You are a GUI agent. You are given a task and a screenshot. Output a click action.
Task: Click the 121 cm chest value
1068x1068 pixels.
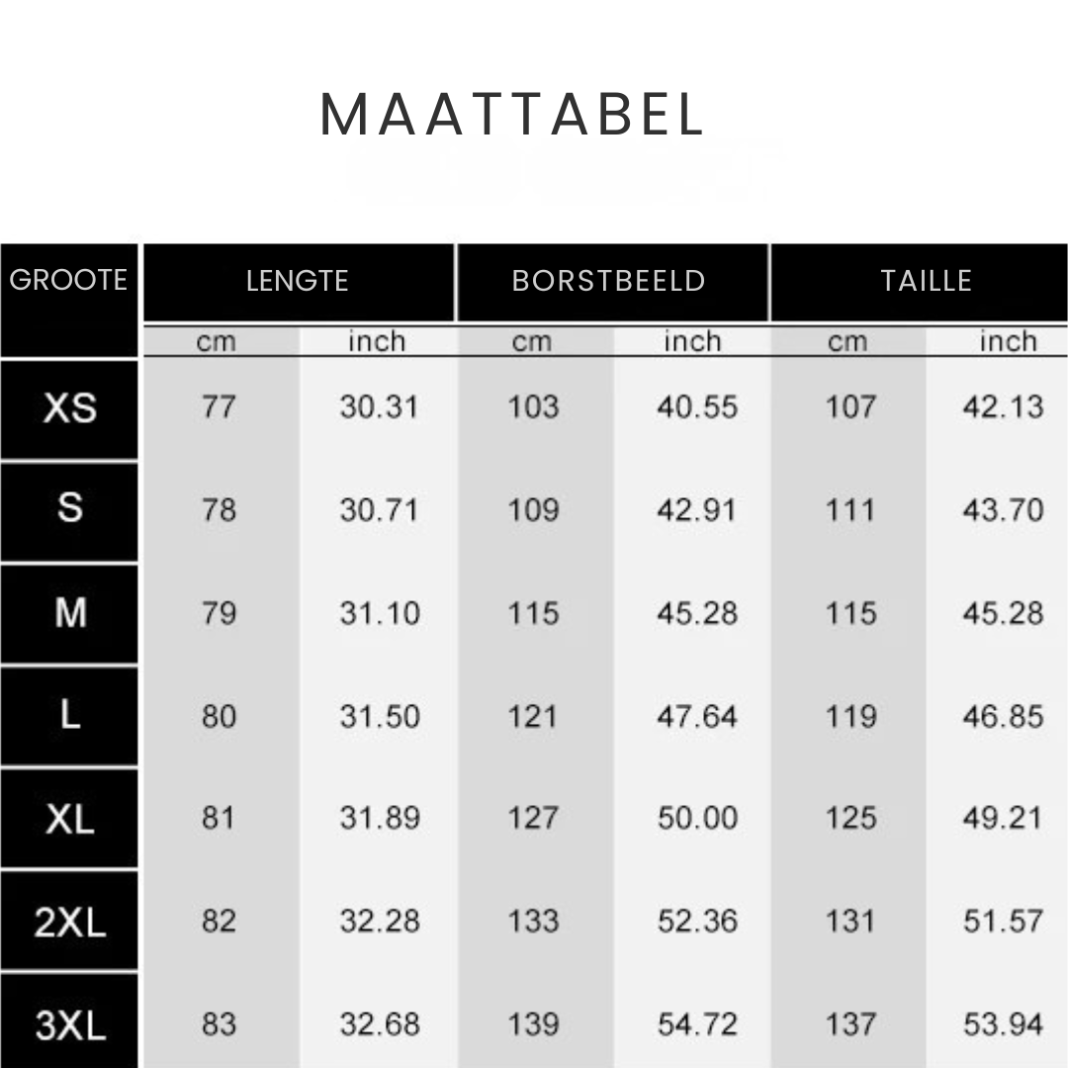533,715
